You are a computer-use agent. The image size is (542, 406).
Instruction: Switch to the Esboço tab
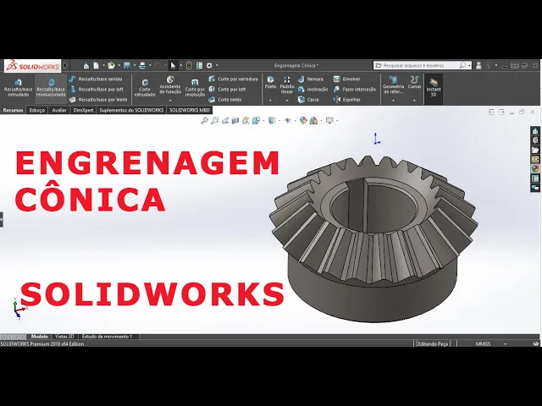click(x=37, y=110)
